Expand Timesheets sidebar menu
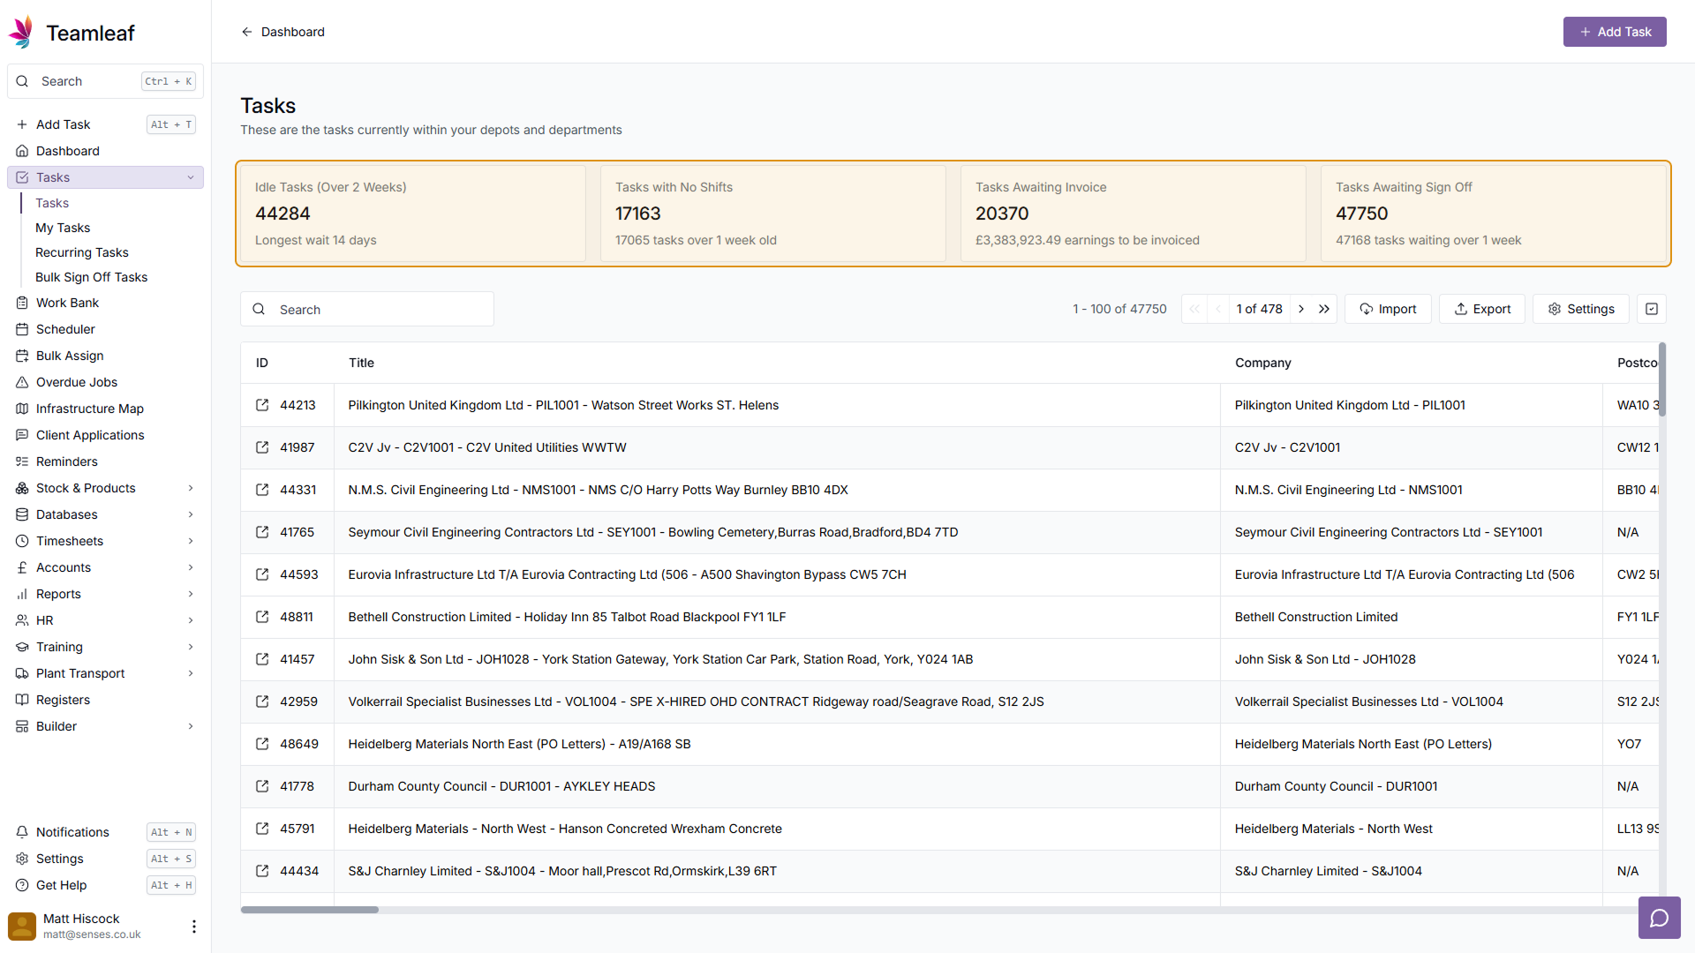Screen dimensions: 1695x953 click(x=105, y=541)
